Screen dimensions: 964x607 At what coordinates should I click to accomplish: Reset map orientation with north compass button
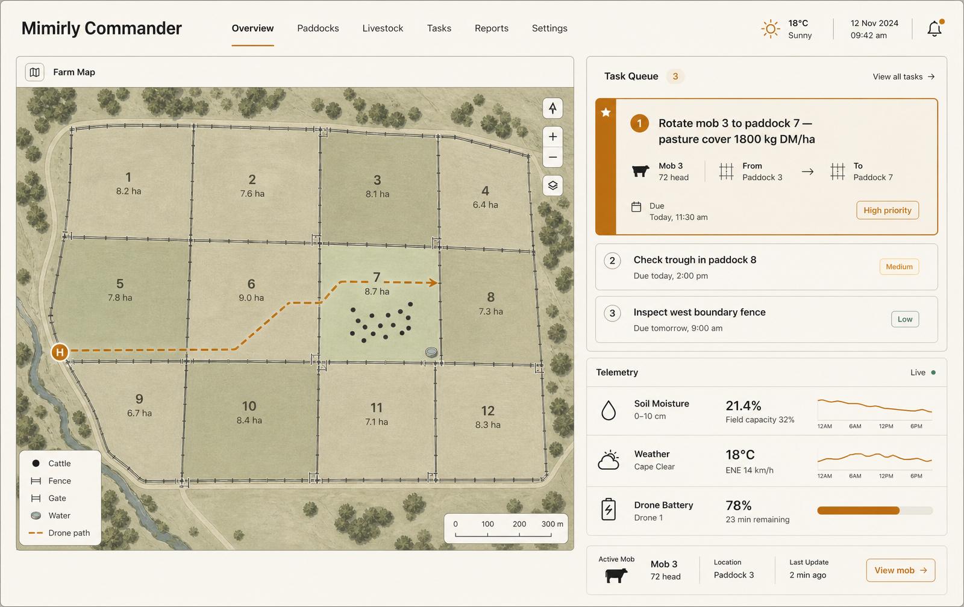click(x=552, y=108)
